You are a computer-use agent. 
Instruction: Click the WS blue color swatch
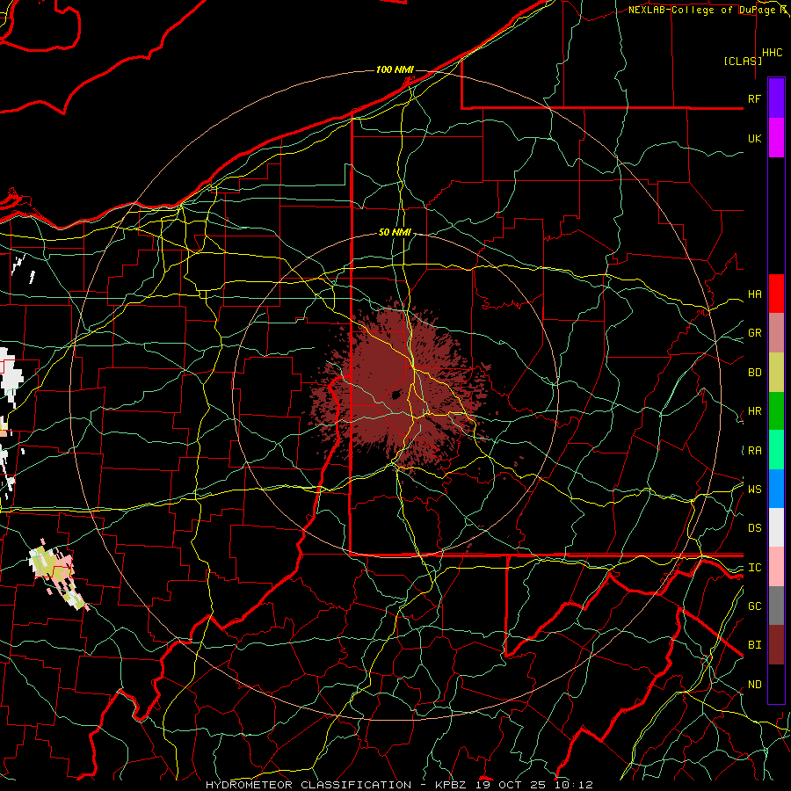pyautogui.click(x=776, y=489)
